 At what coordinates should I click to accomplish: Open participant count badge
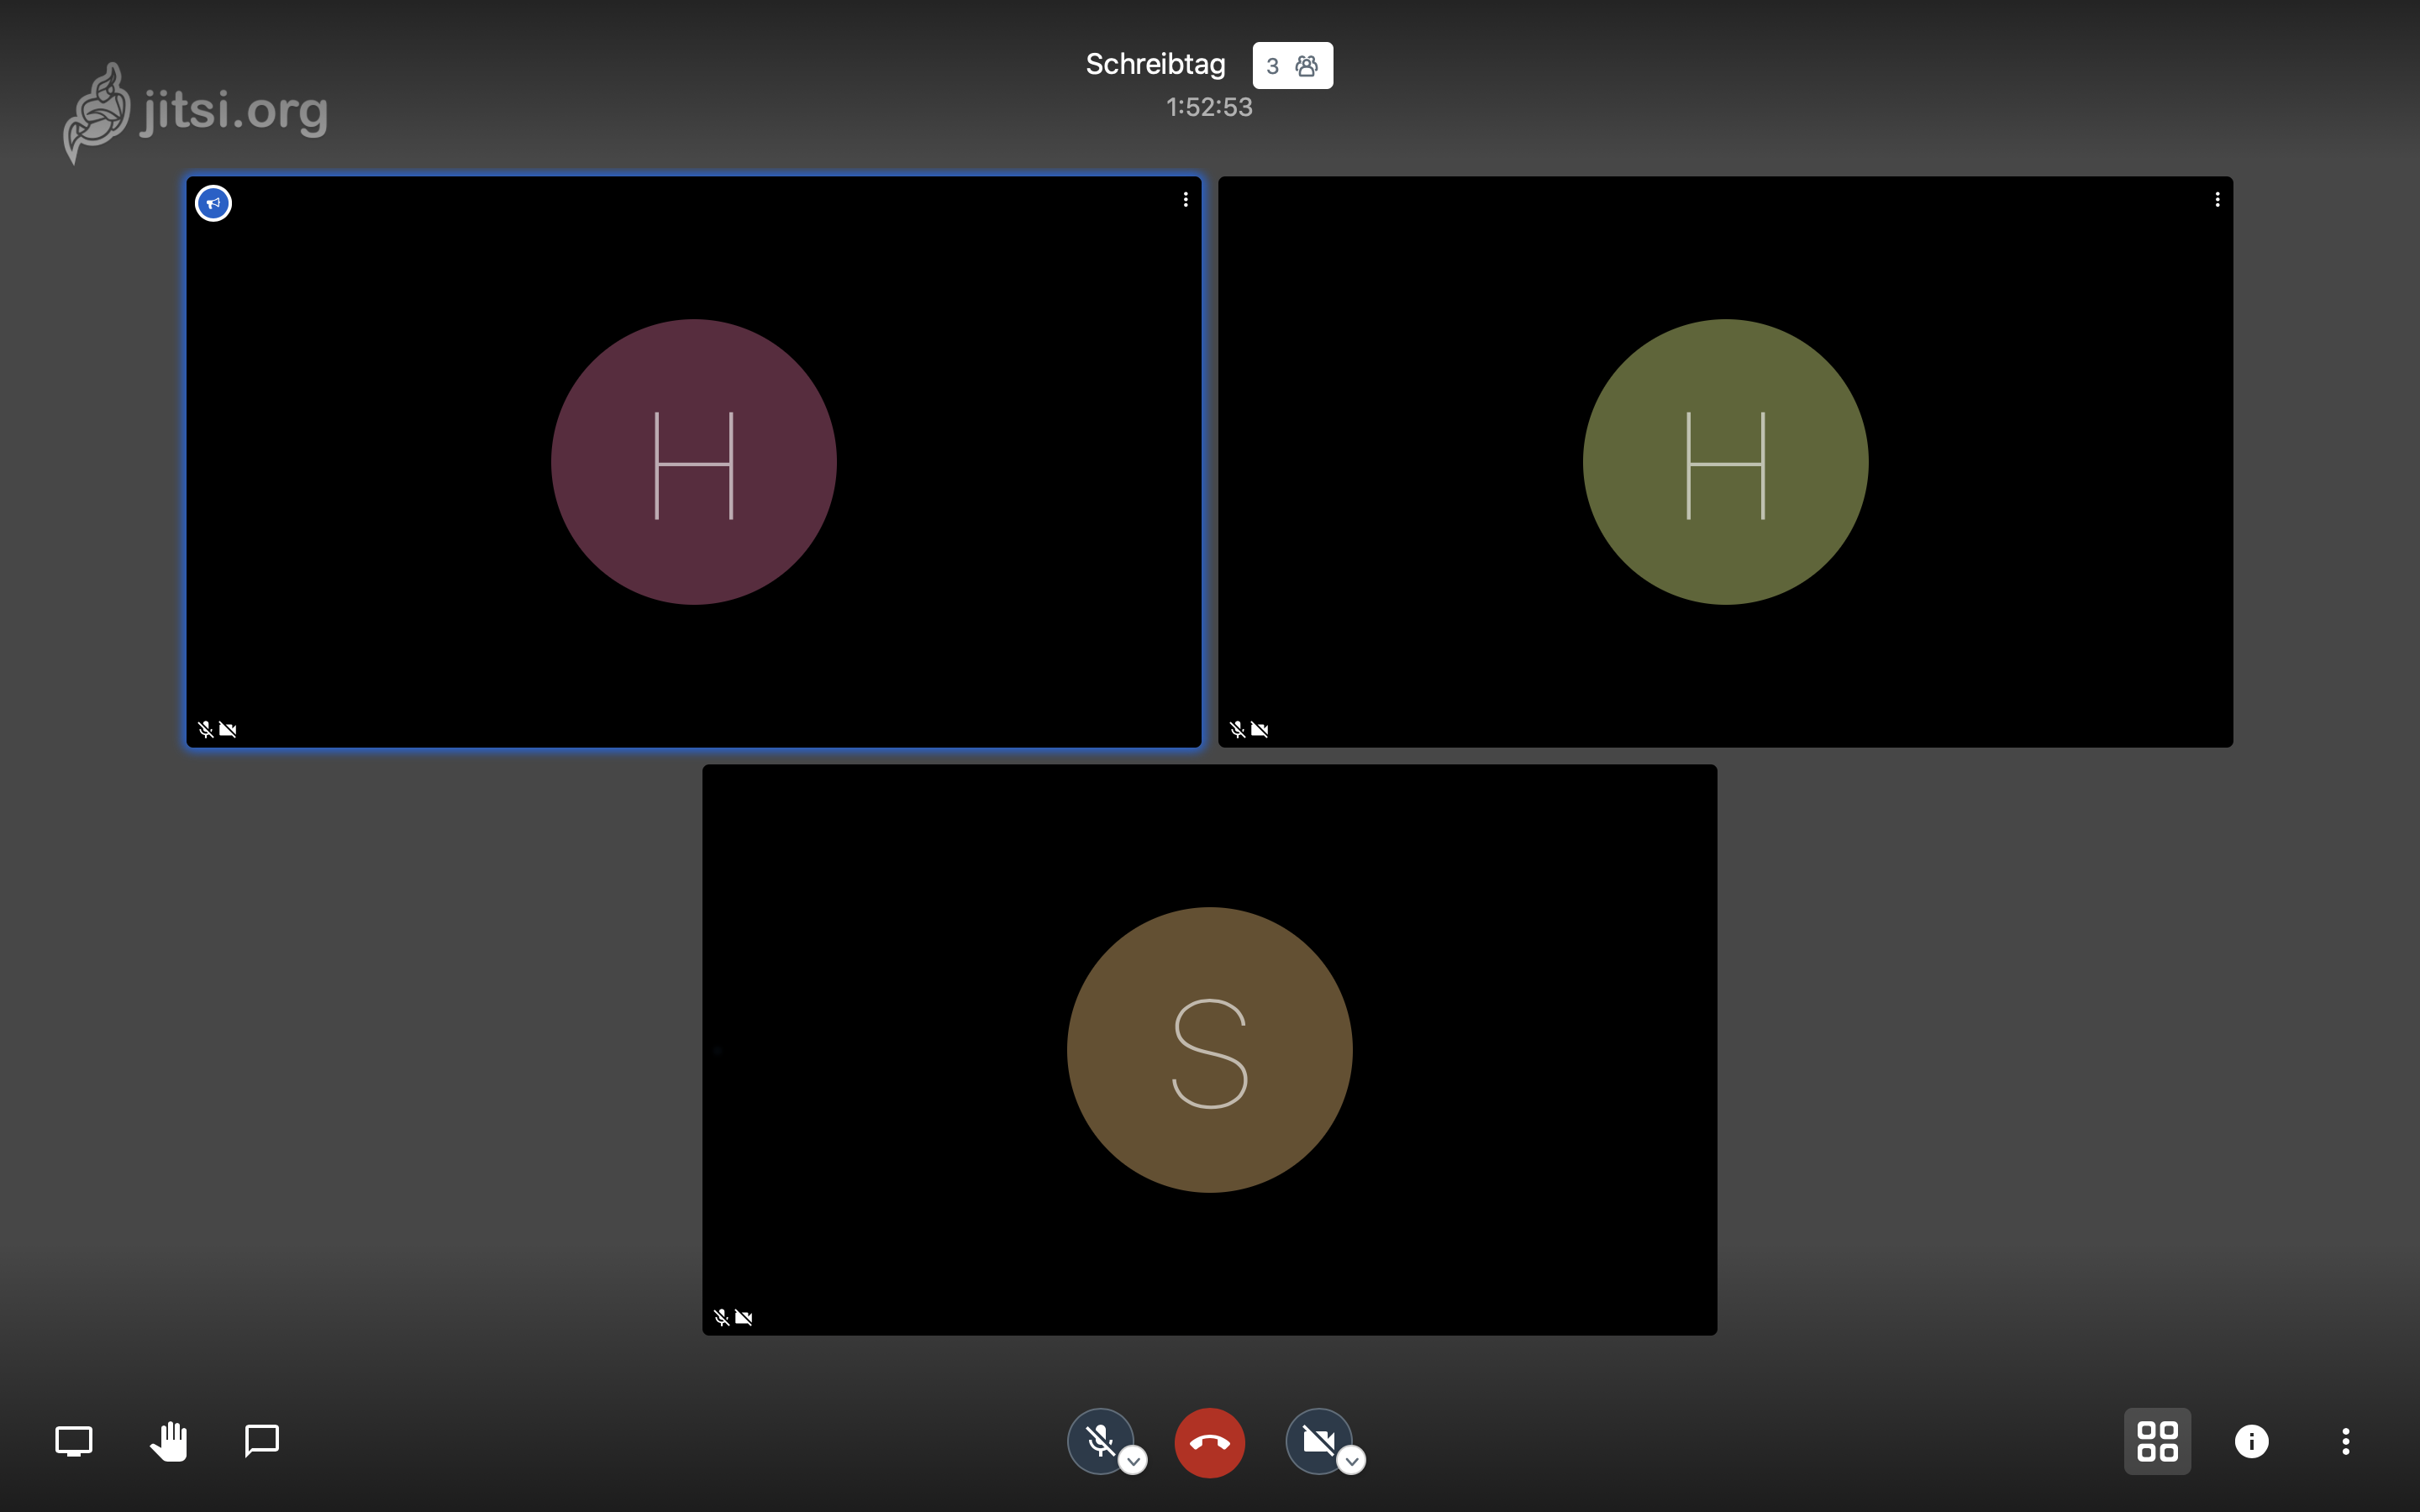click(1292, 65)
